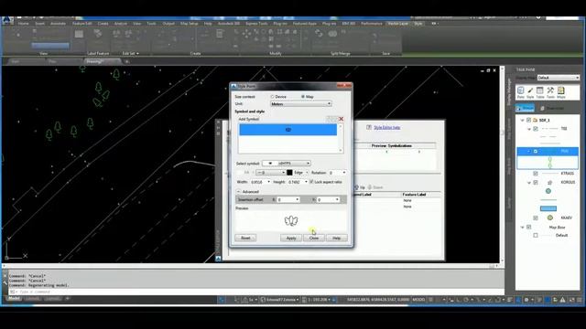Click the AutoCAD application menu logo
The height and width of the screenshot is (329, 586).
coord(7,20)
